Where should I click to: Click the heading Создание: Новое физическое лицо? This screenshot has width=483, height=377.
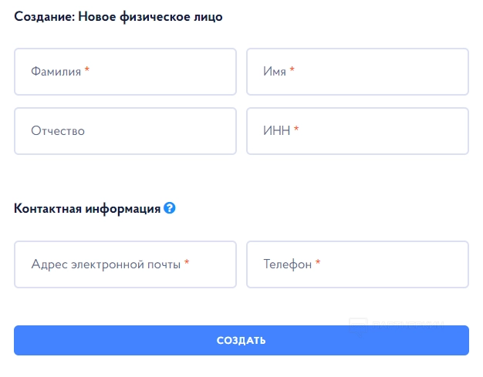[x=118, y=16]
